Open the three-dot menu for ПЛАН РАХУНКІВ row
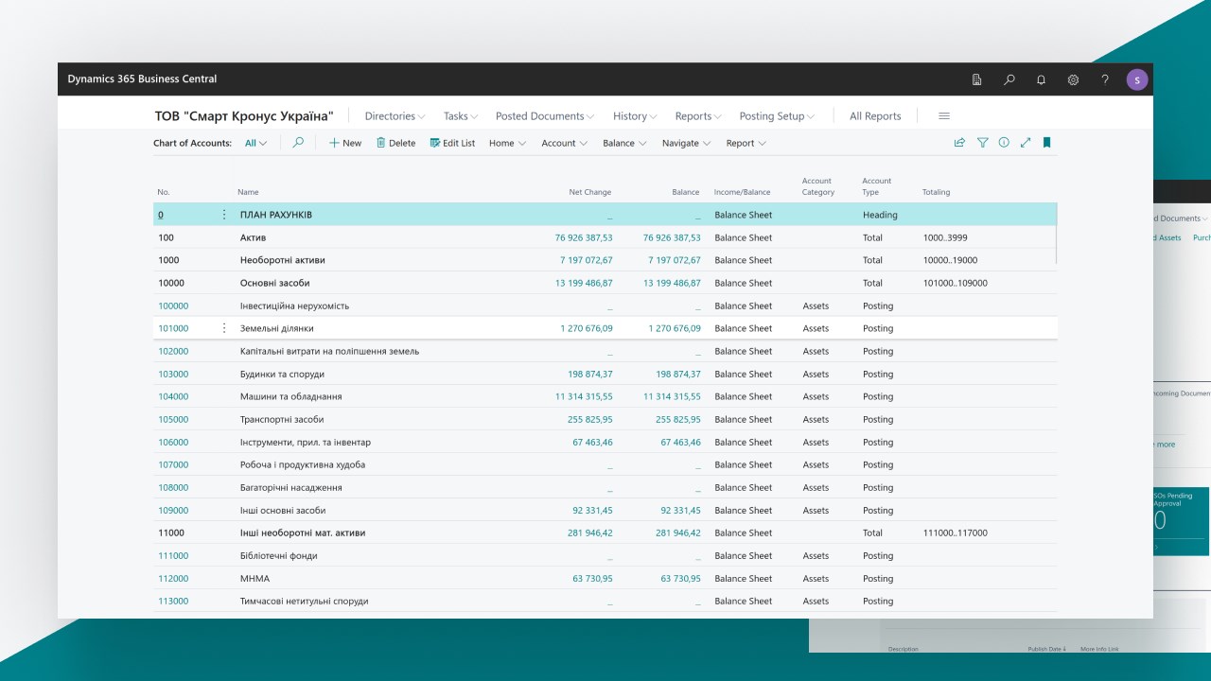Viewport: 1211px width, 681px height. (x=224, y=215)
